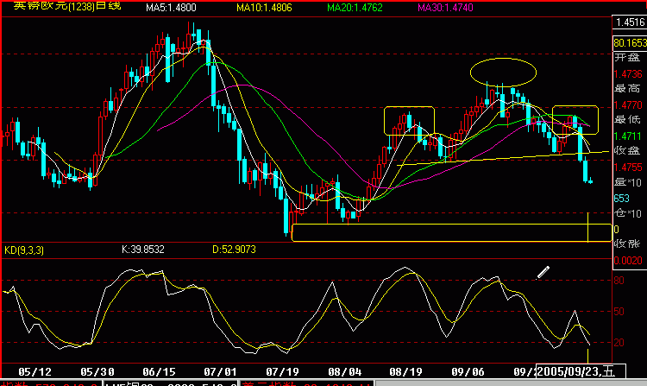This screenshot has width=647, height=386.
Task: Click the 收盘 close-price label
Action: pos(627,150)
